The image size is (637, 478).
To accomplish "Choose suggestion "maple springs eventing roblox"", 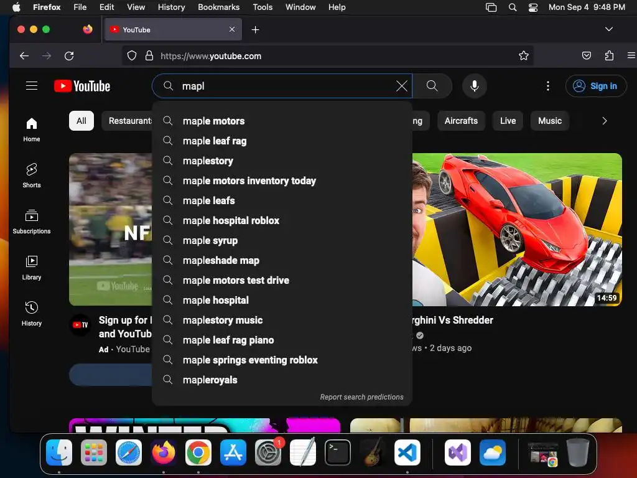I will (x=282, y=360).
